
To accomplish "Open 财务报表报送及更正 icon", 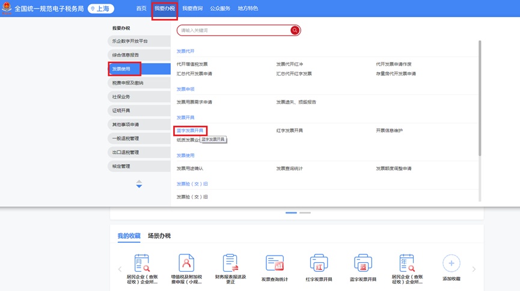I will click(231, 263).
